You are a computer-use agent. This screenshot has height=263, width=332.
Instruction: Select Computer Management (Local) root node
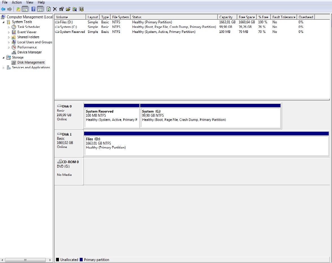pos(29,17)
